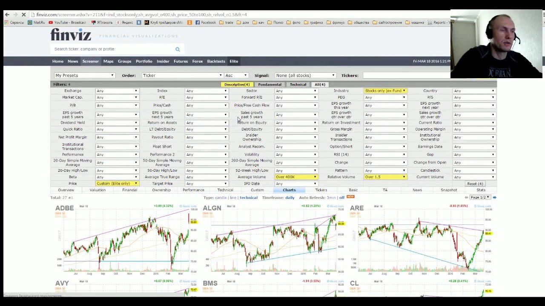Switch chart type to candle
Screen dimensions: 545x306
pyautogui.click(x=221, y=198)
